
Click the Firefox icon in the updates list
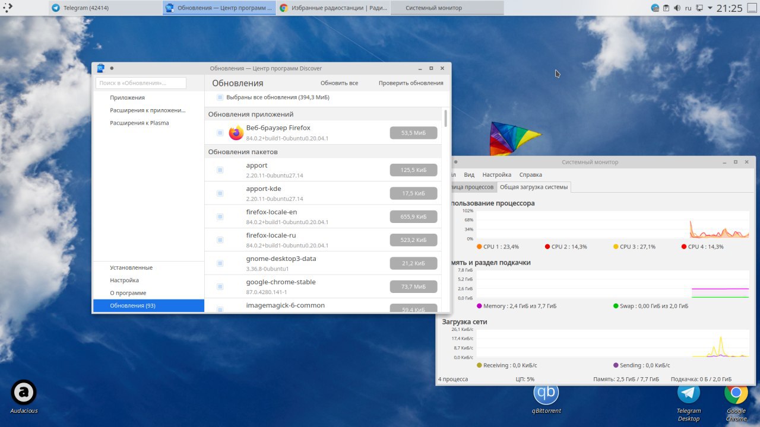point(236,133)
